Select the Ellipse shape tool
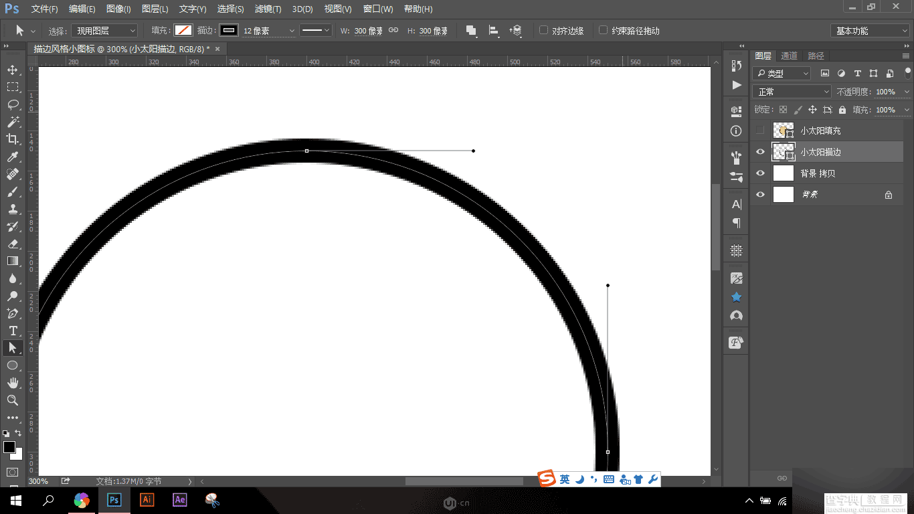914x514 pixels. point(12,365)
